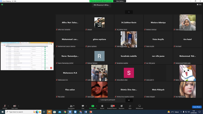The height and width of the screenshot is (114, 203).
Task: Select the 34_Sulthan Kevin tile
Action: [x=129, y=22]
